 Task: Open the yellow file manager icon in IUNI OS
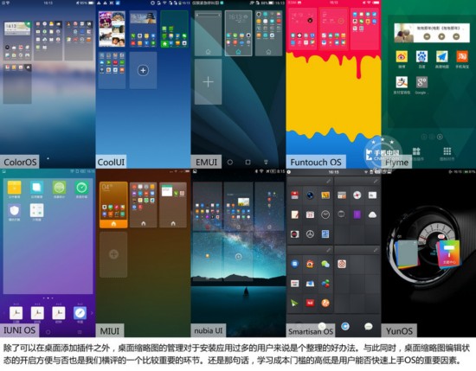(14, 188)
